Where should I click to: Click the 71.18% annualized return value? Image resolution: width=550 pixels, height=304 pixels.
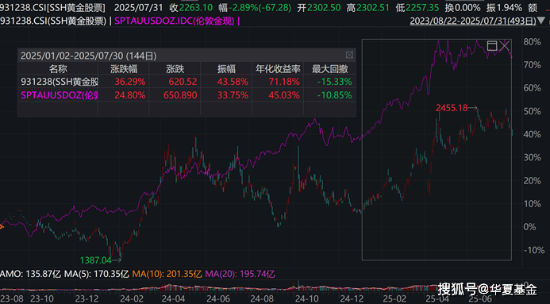[284, 82]
